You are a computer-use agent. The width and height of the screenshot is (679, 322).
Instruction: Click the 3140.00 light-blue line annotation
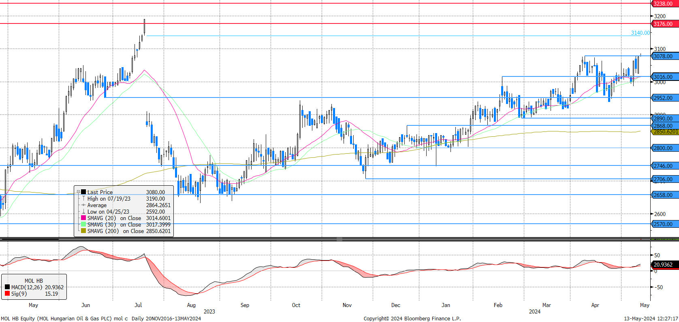tap(640, 33)
